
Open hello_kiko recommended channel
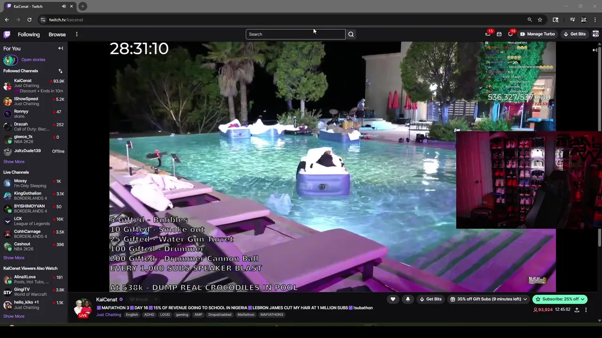[34, 305]
